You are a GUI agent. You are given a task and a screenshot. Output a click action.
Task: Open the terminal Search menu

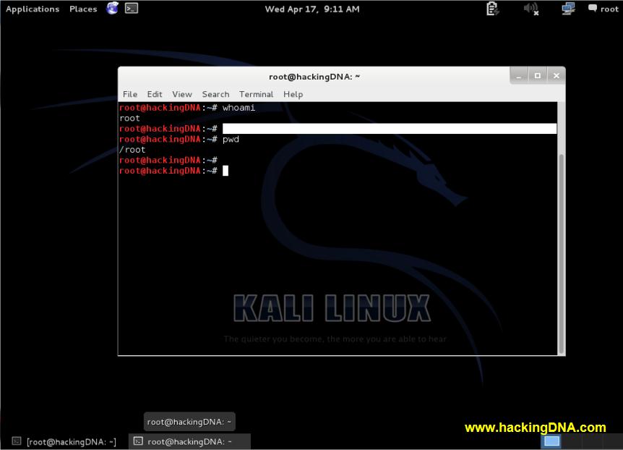(x=216, y=94)
